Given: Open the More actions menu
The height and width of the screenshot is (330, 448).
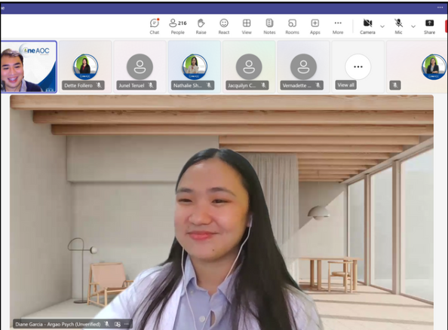Looking at the screenshot, I should click(x=338, y=26).
